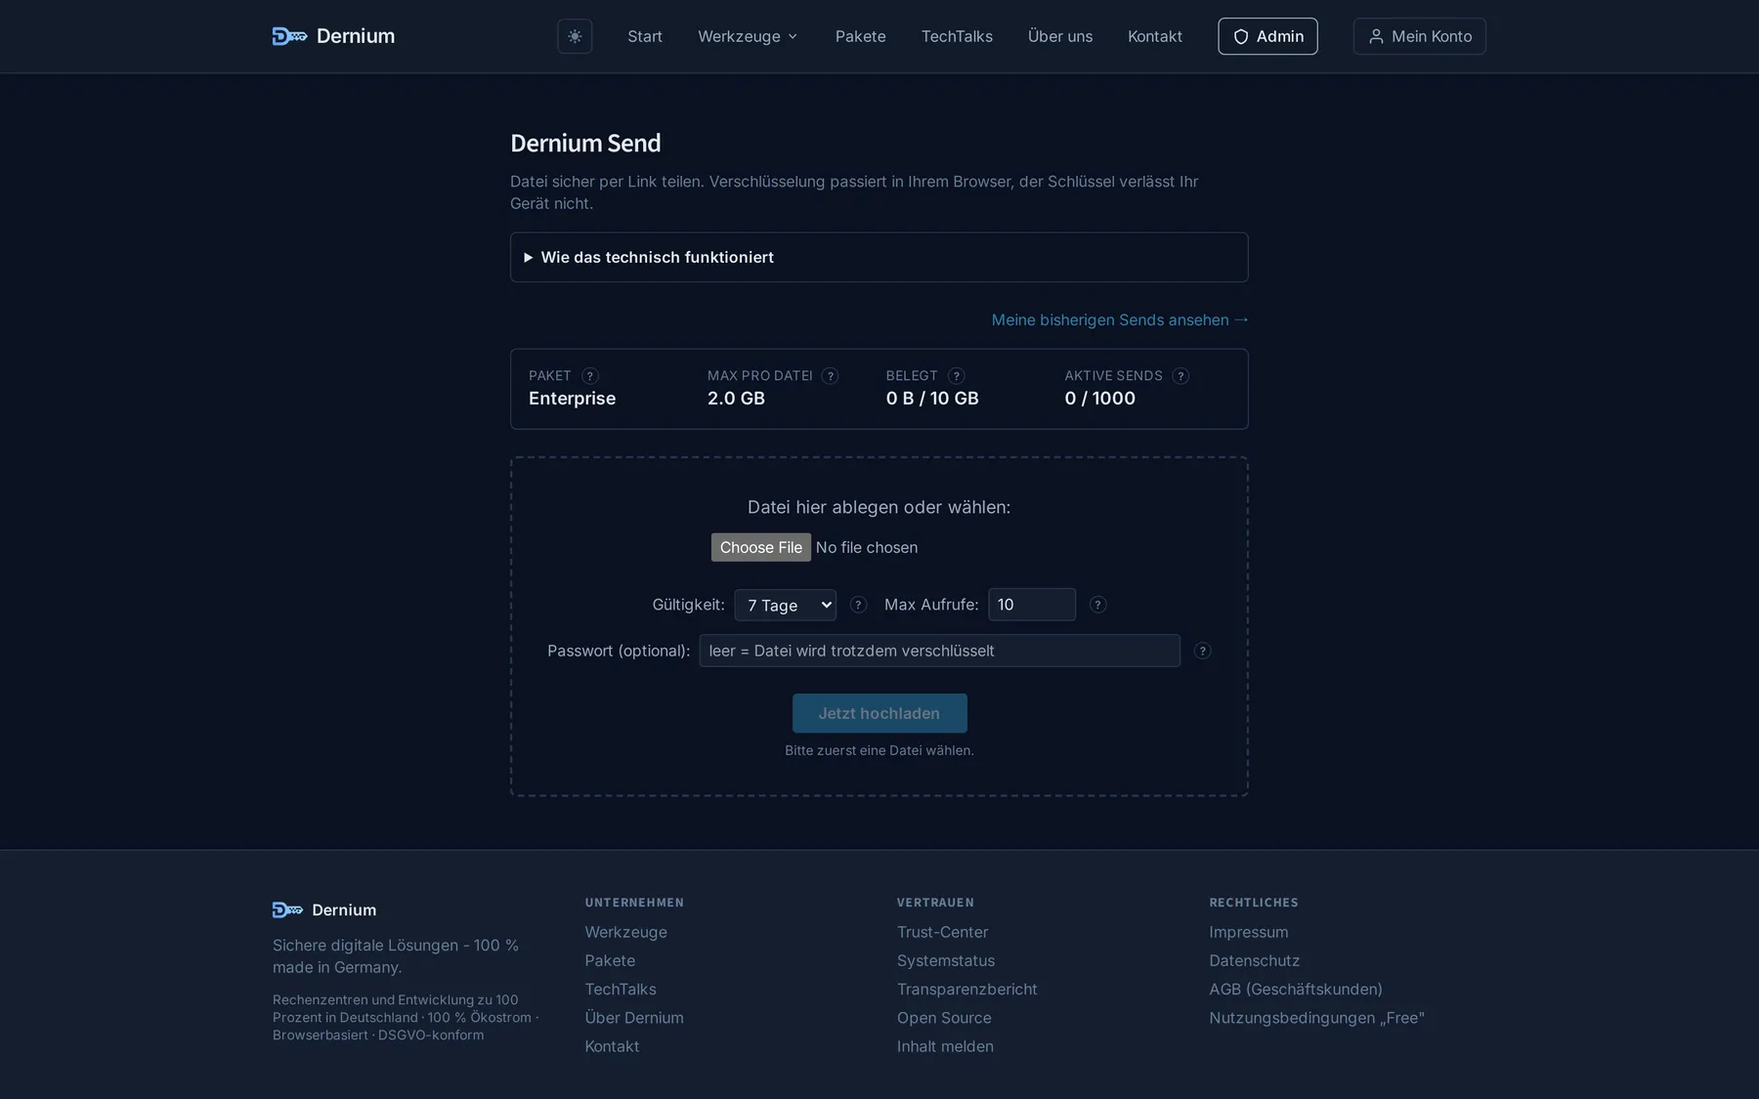Click the '2.0 GB' max file value
This screenshot has height=1099, width=1759.
pyautogui.click(x=736, y=399)
